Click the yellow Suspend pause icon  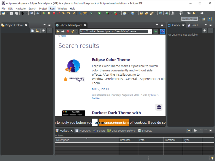pos(49,13)
